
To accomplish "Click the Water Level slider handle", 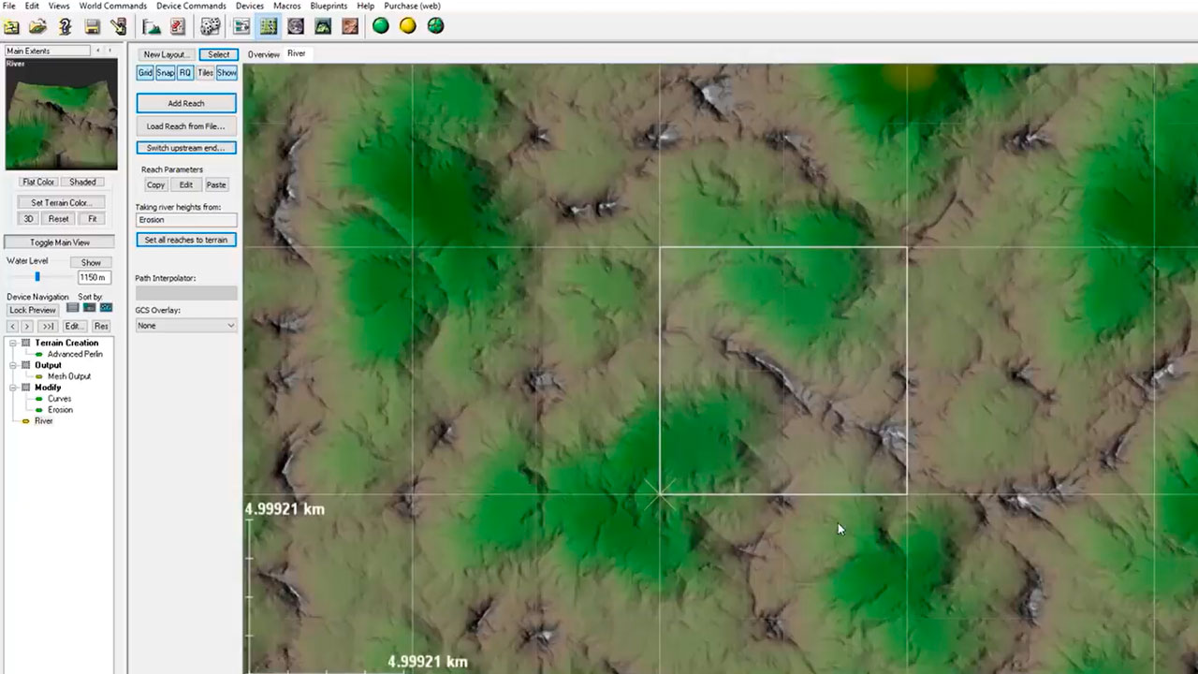I will click(37, 277).
